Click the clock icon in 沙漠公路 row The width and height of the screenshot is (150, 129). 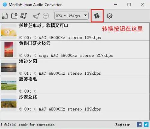click(21, 109)
